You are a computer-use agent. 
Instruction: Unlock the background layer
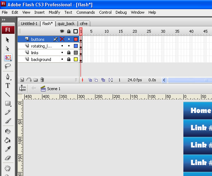[x=69, y=59]
